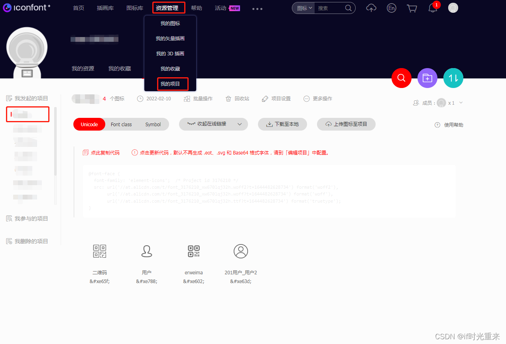Open 首页 in top navigation
This screenshot has width=506, height=344.
79,8
